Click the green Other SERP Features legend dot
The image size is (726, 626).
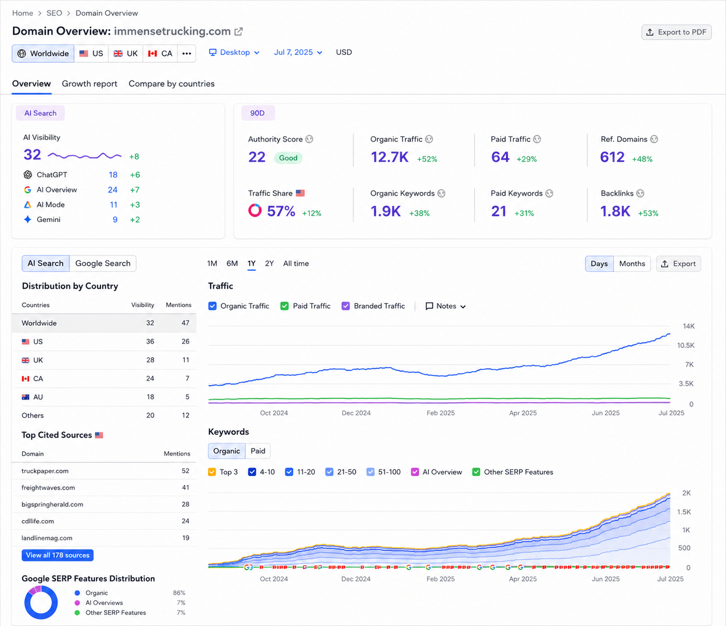(77, 613)
